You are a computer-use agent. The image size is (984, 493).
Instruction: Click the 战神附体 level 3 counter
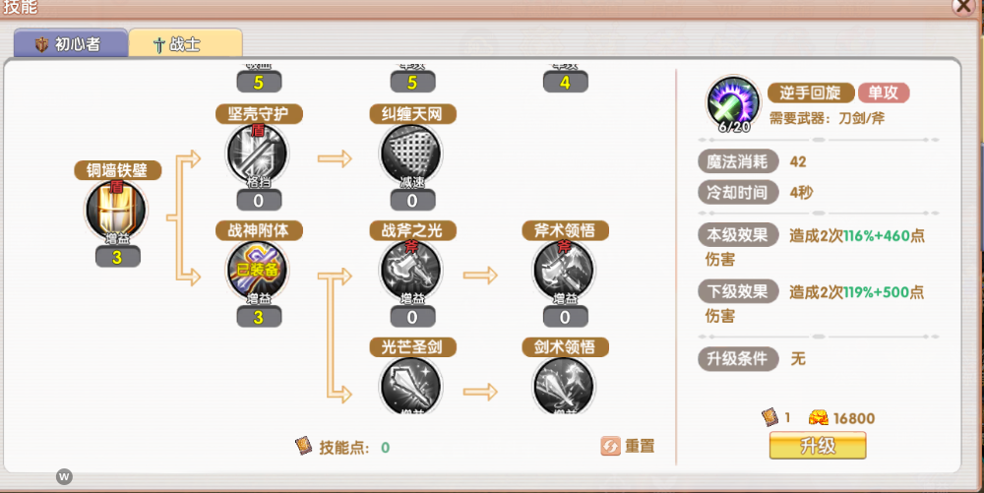point(259,317)
